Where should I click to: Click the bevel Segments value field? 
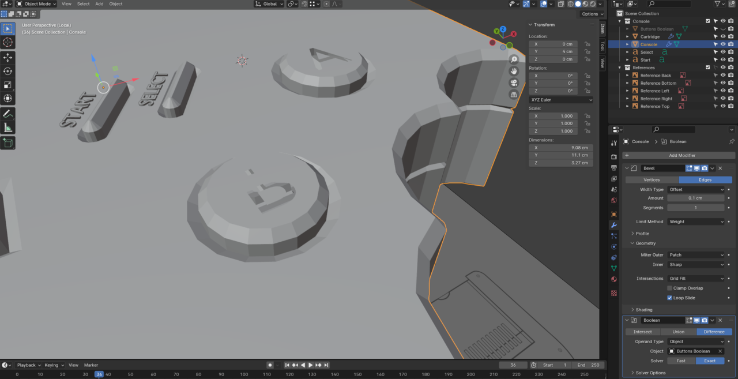click(x=696, y=208)
